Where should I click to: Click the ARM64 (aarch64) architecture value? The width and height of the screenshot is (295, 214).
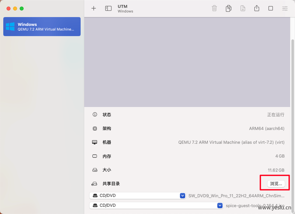tap(266, 128)
